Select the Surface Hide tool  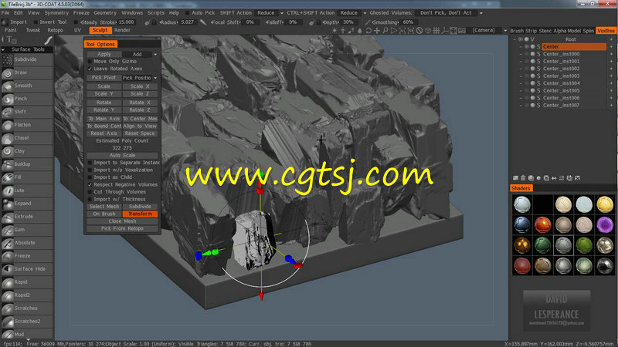27,268
